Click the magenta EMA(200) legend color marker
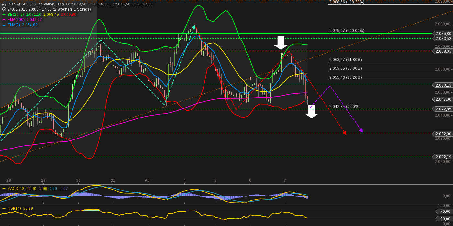This screenshot has height=226, width=453. [4, 20]
